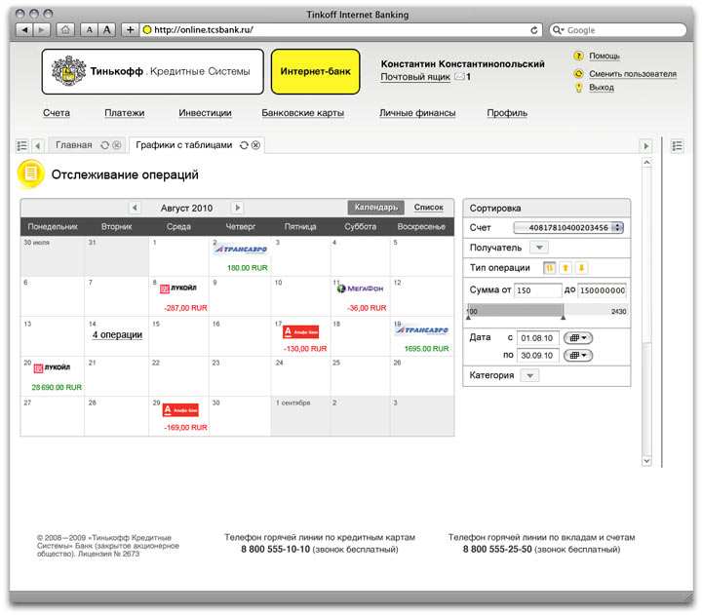The width and height of the screenshot is (702, 615).
Task: Open the Банковские карты menu
Action: (x=302, y=113)
